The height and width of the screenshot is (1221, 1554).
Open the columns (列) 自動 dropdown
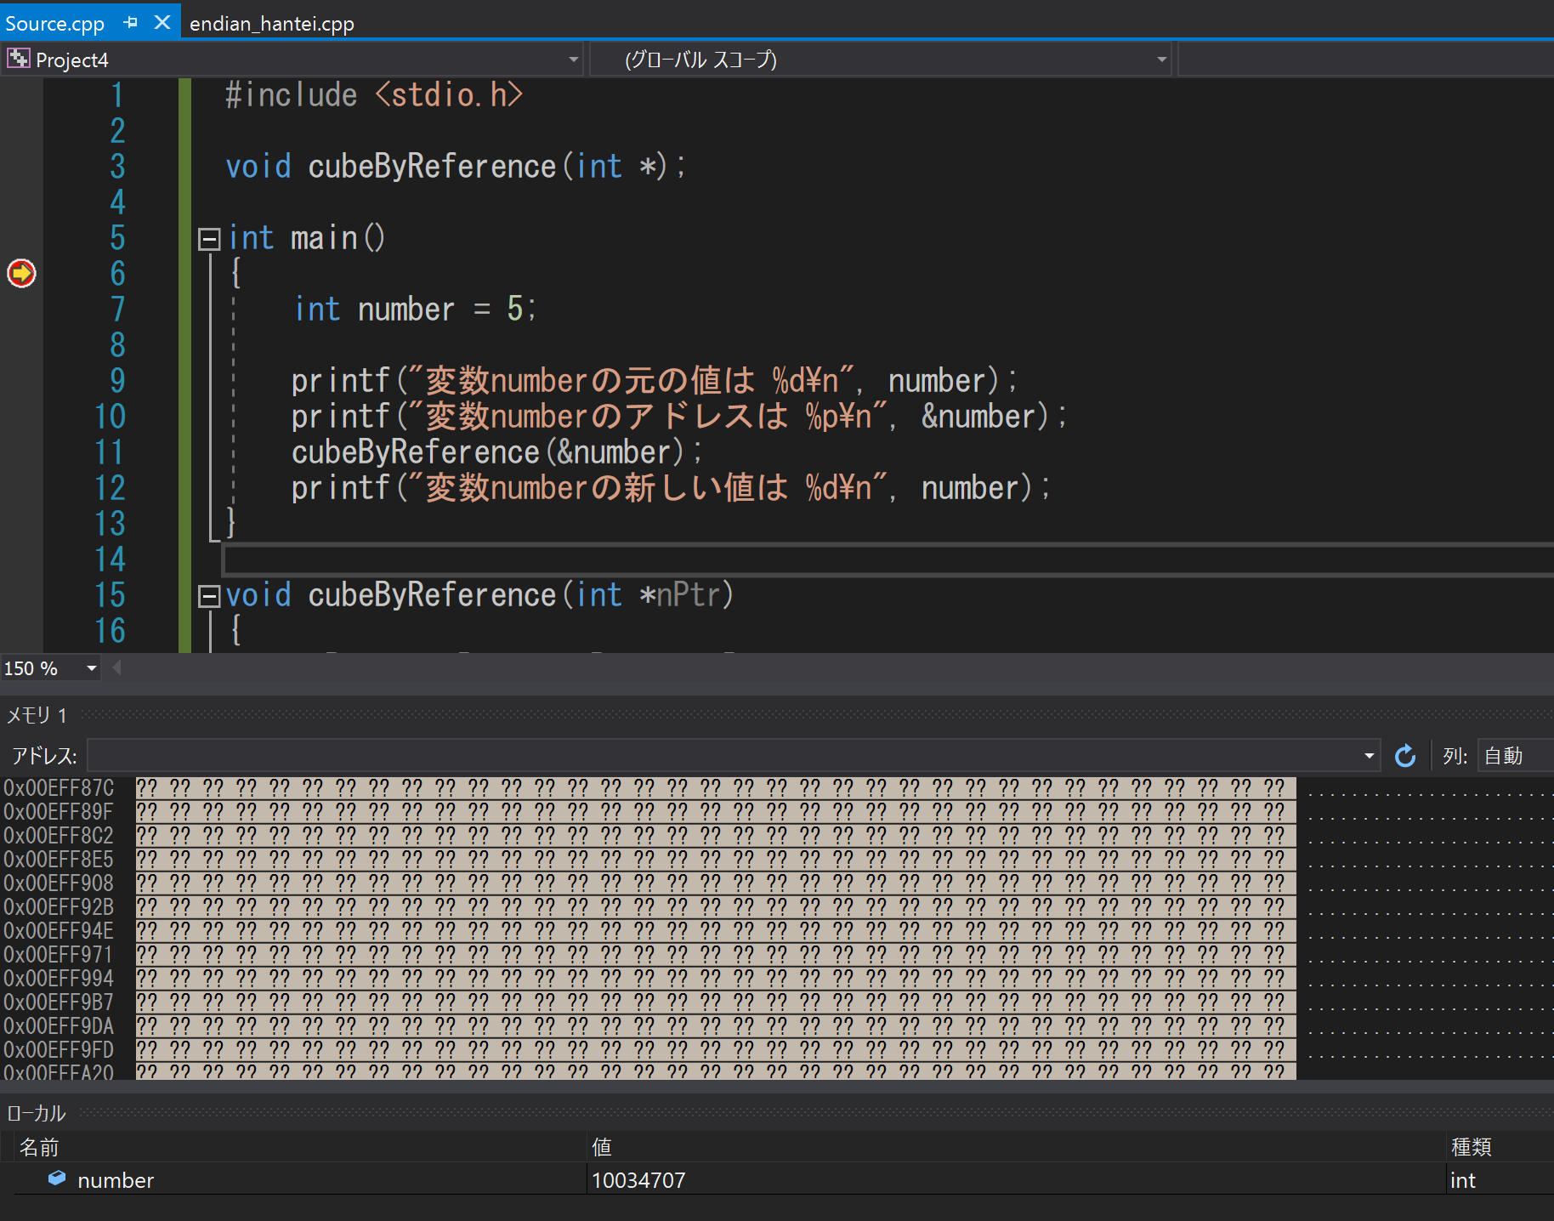pyautogui.click(x=1516, y=755)
